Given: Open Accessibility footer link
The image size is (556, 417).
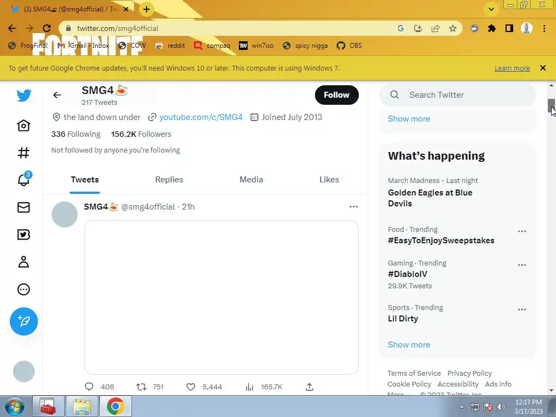Looking at the screenshot, I should tap(458, 384).
